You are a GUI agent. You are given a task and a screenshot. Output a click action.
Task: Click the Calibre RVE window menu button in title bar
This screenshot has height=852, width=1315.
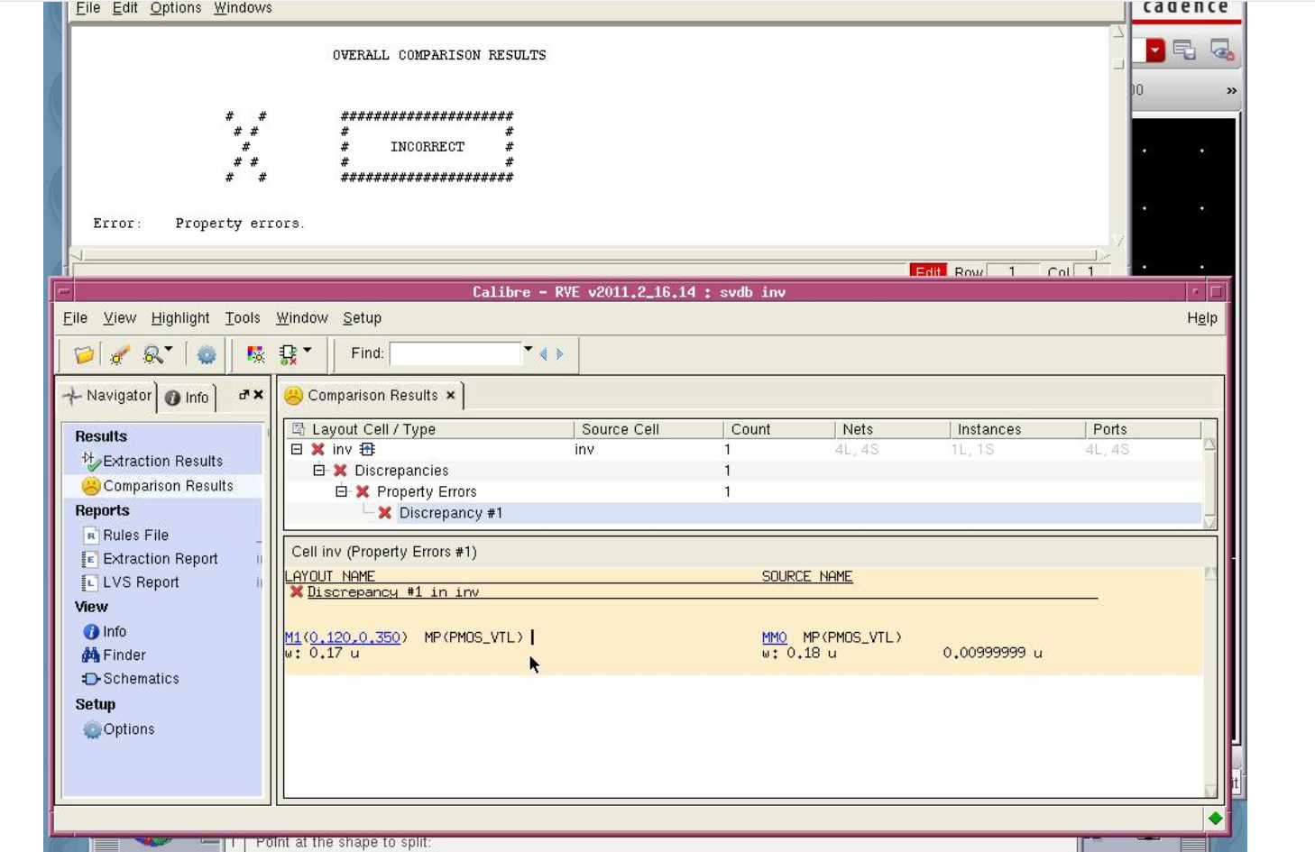point(64,292)
